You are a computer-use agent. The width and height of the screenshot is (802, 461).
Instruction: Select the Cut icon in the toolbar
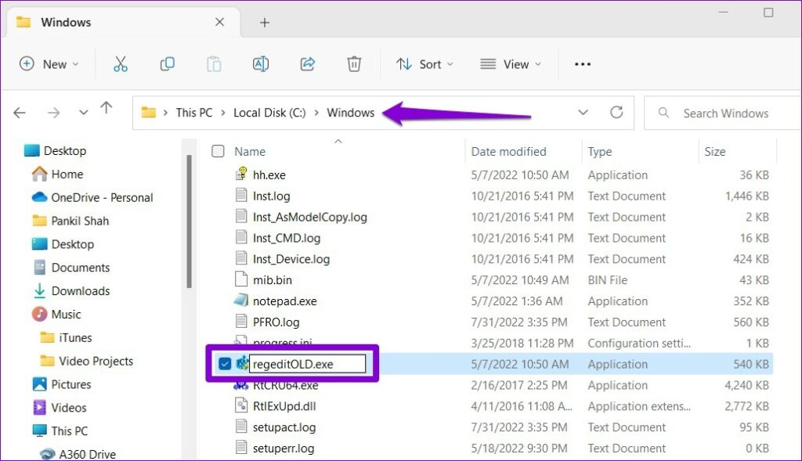pyautogui.click(x=119, y=64)
